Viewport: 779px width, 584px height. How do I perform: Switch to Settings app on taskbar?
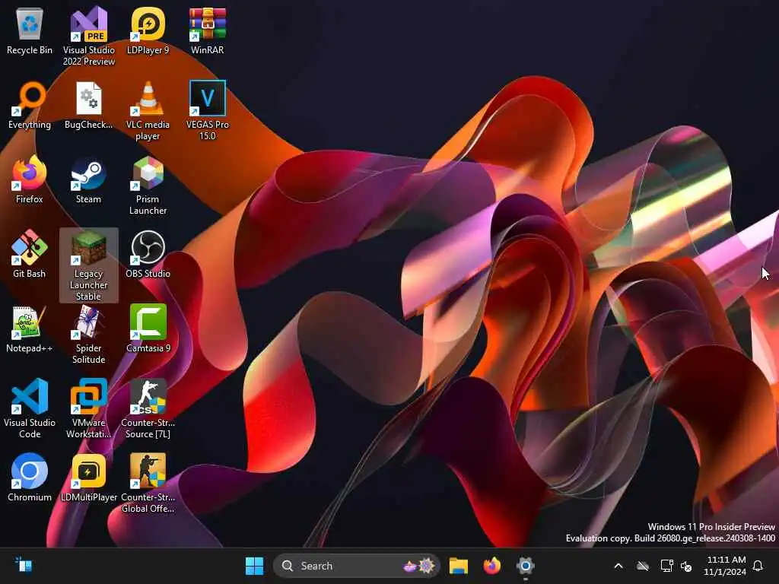coord(525,566)
